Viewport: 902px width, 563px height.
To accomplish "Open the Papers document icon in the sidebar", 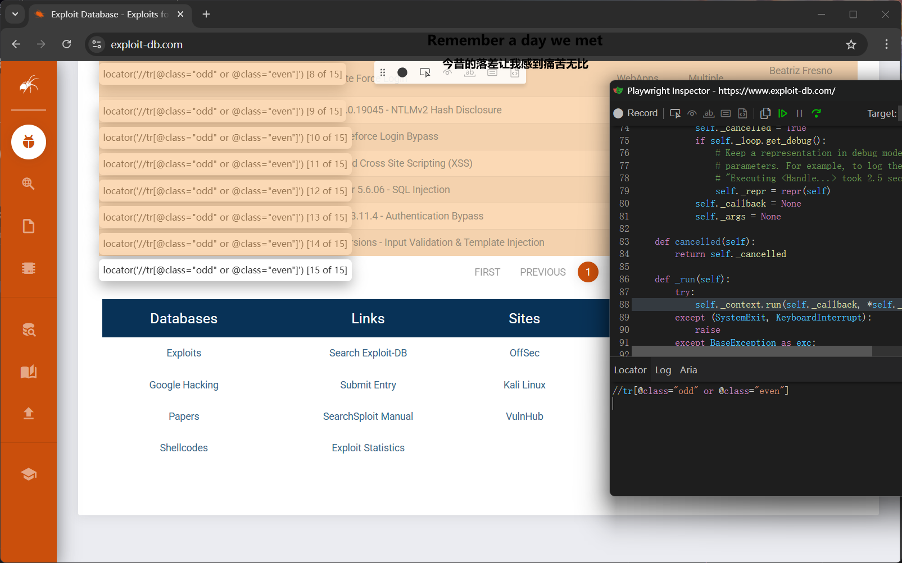I will pyautogui.click(x=29, y=226).
